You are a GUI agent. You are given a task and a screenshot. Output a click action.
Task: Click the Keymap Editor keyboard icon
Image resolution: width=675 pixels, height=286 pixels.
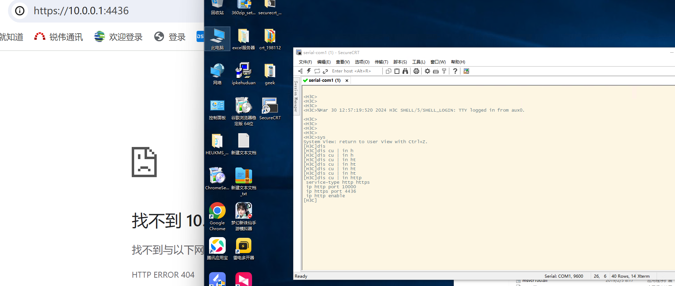pos(436,71)
